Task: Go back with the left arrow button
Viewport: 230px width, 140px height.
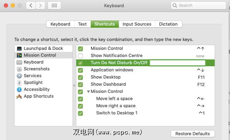Action: tap(31, 5)
